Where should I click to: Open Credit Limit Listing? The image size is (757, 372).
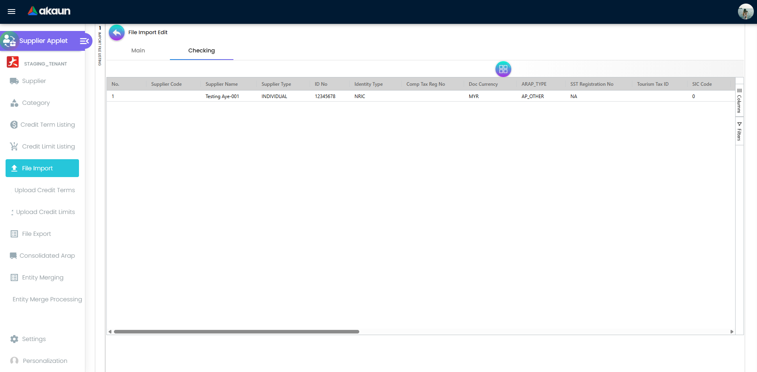point(48,146)
